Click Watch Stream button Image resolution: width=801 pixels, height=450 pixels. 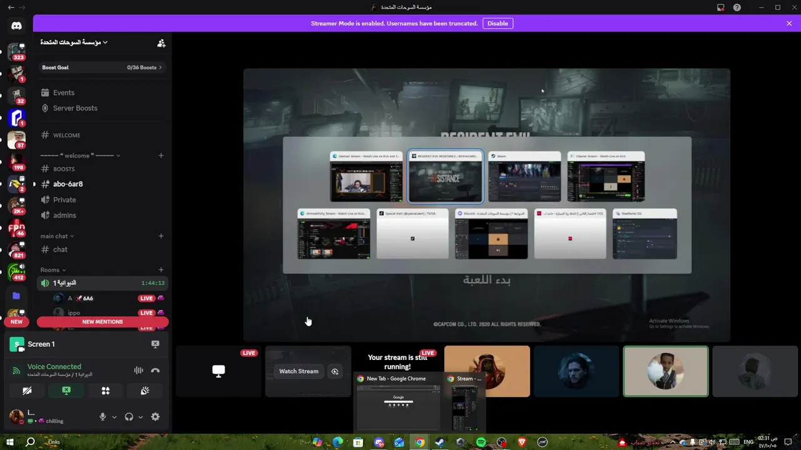pyautogui.click(x=298, y=371)
